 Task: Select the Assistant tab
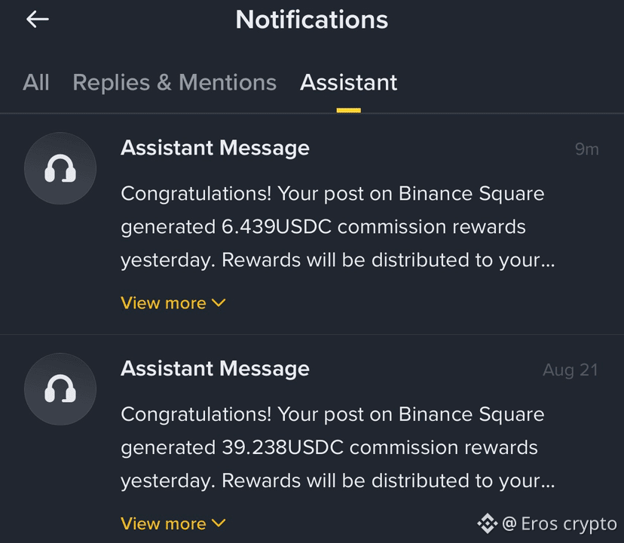[349, 82]
